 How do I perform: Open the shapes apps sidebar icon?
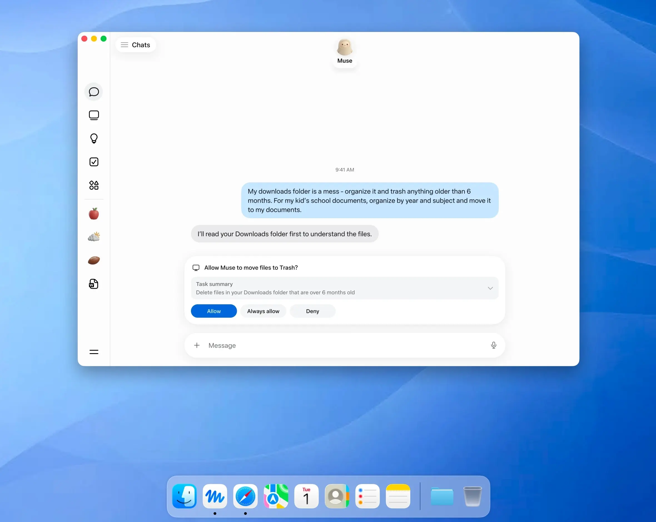pyautogui.click(x=94, y=185)
